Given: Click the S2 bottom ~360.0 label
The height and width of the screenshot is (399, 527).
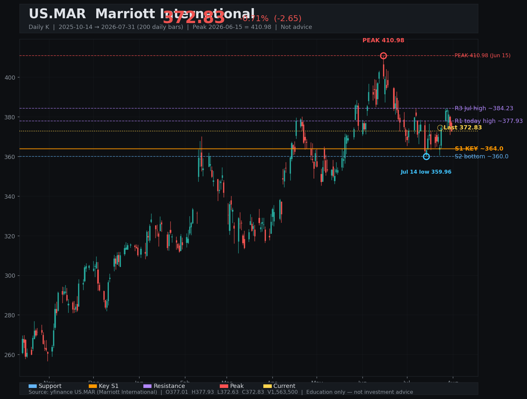Looking at the screenshot, I should click(x=481, y=156).
